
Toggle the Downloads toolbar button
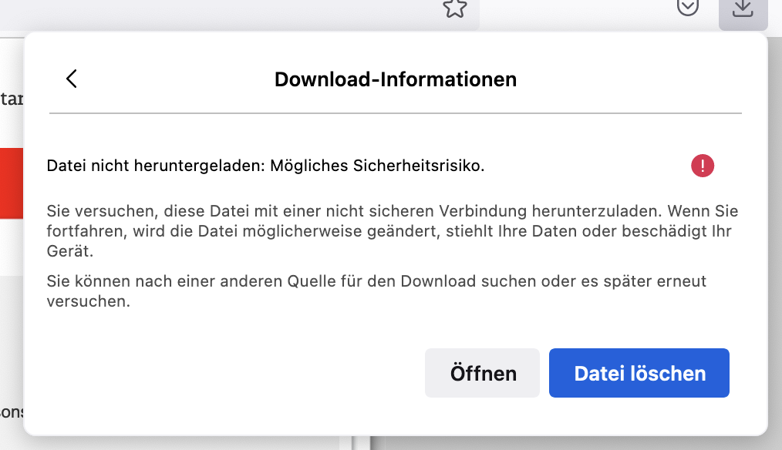click(x=742, y=9)
